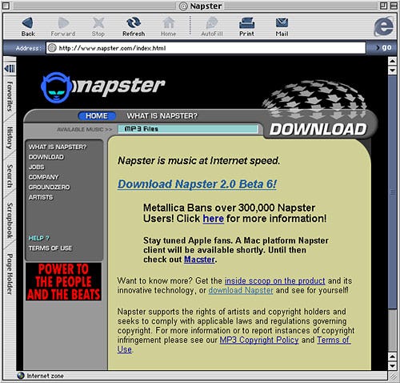The width and height of the screenshot is (400, 383).
Task: Open the ARTISTS sidebar link
Action: coord(41,197)
